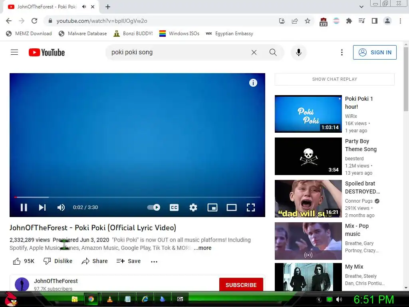Mute the video player volume
Viewport: 409px width, 307px height.
click(x=61, y=207)
